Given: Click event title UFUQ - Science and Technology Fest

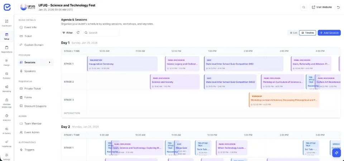Looking at the screenshot, I should 67,5.
